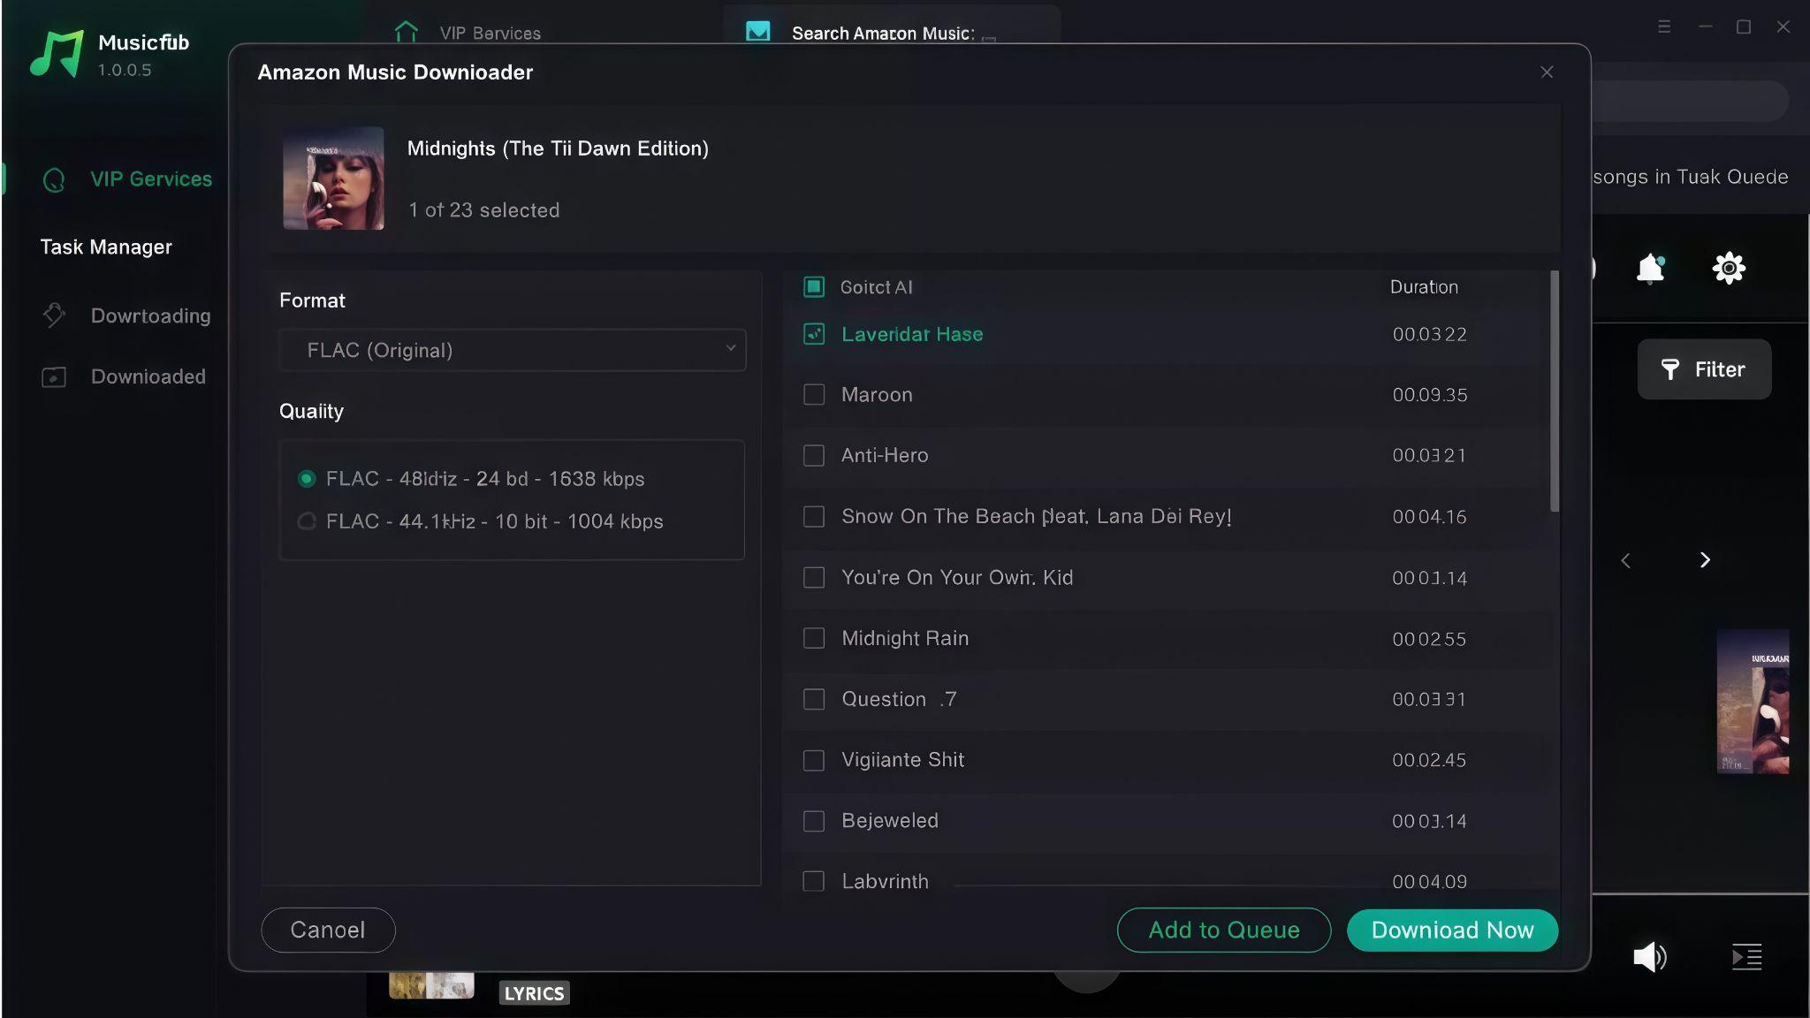The width and height of the screenshot is (1810, 1018).
Task: Check the You're On Your Own, Kid checkbox
Action: 814,577
